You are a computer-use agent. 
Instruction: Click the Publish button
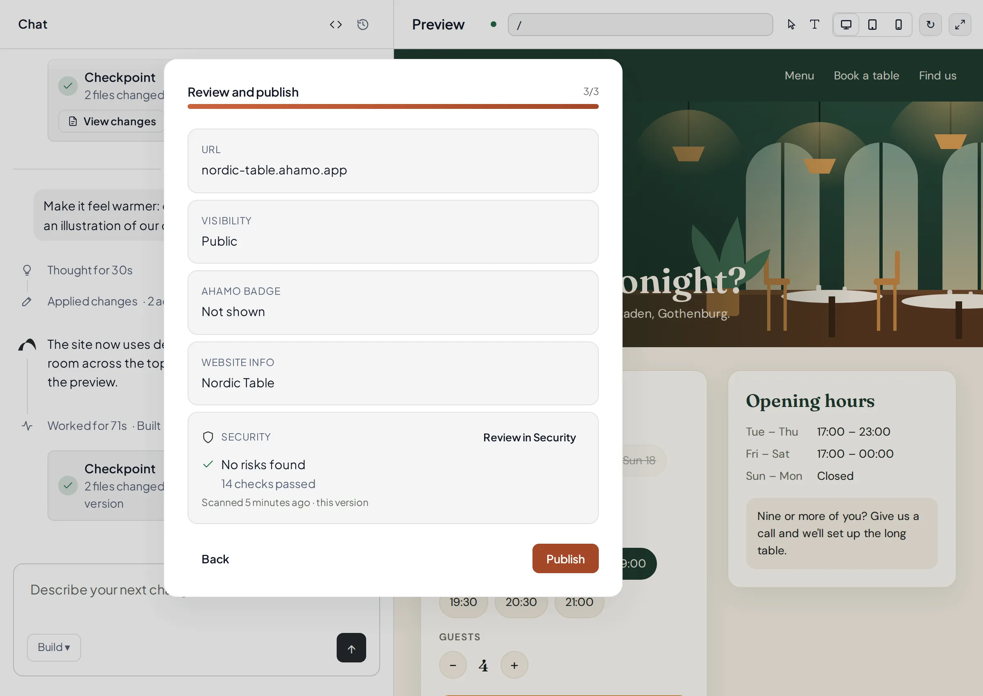coord(566,558)
